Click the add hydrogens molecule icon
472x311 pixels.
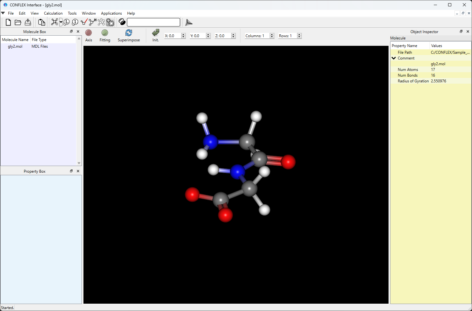point(92,22)
